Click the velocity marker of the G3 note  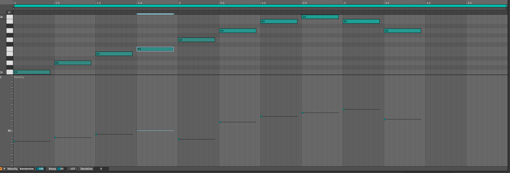(x=179, y=139)
